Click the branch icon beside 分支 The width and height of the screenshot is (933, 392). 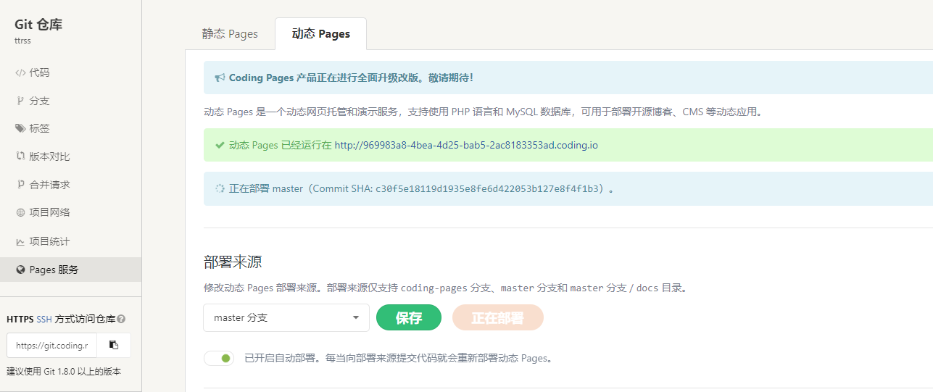click(x=20, y=101)
